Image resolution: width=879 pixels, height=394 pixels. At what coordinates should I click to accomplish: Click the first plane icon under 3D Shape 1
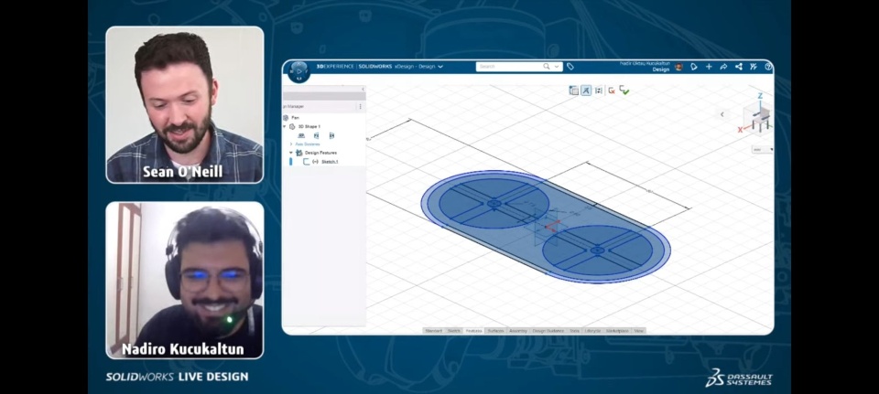coord(301,135)
